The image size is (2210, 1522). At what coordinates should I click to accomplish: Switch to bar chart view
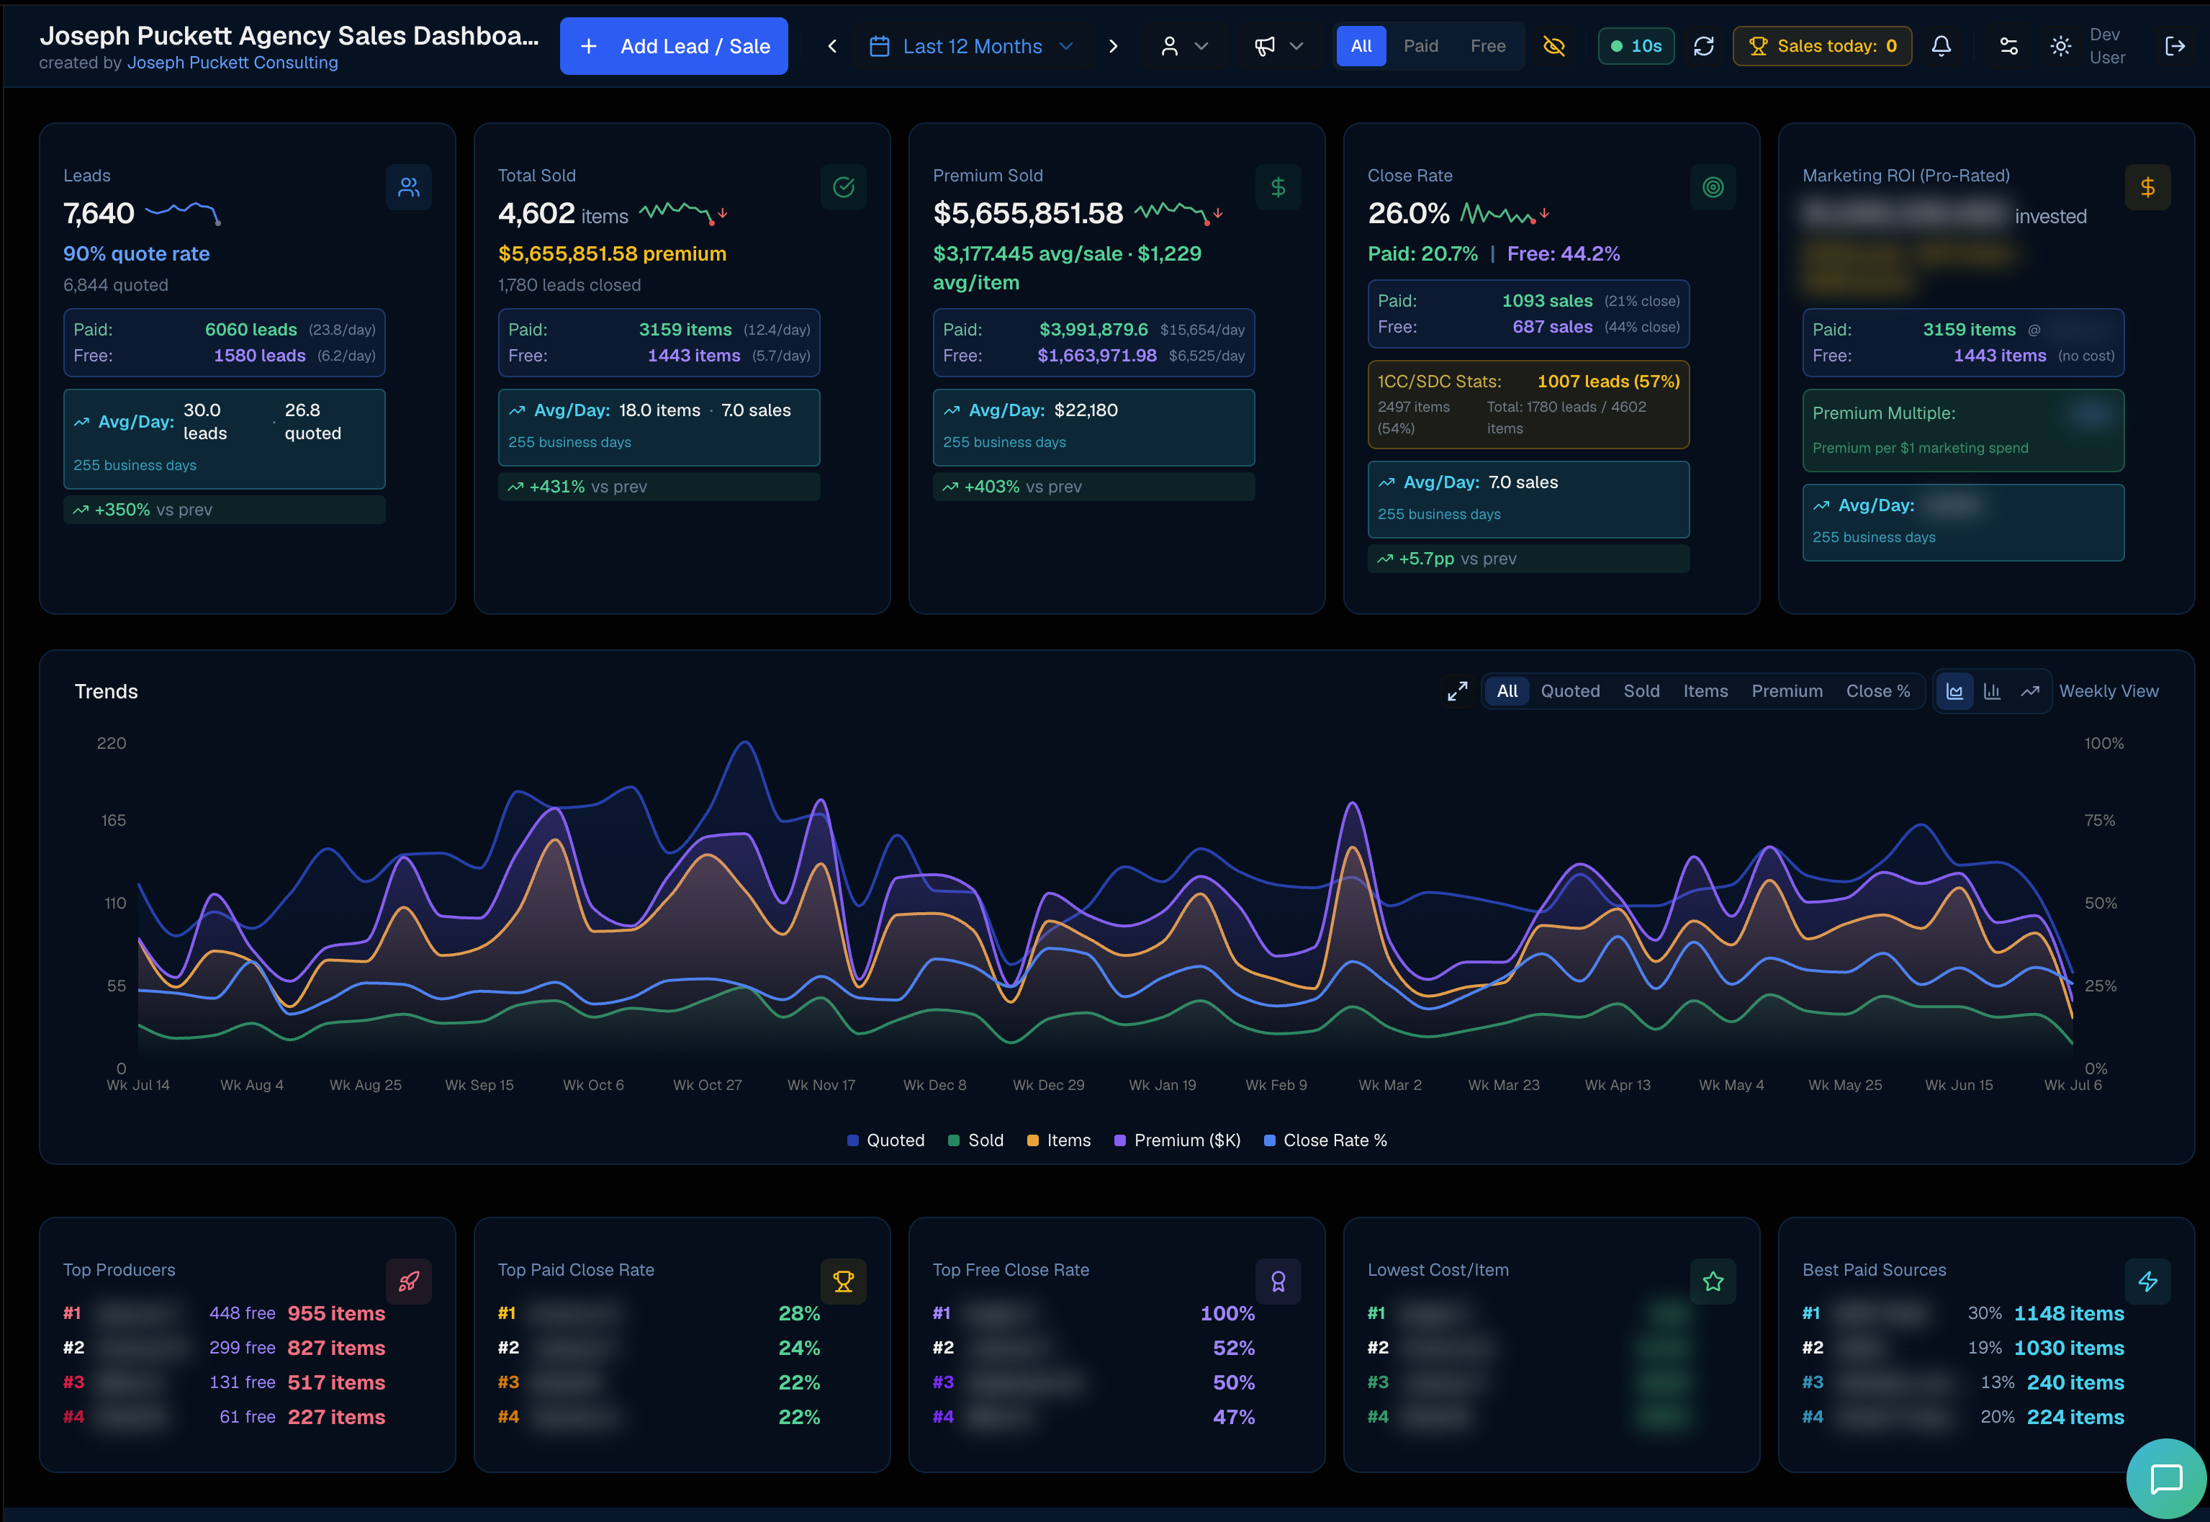(x=1992, y=691)
